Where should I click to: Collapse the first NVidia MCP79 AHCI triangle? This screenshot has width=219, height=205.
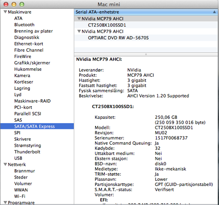coord(79,19)
